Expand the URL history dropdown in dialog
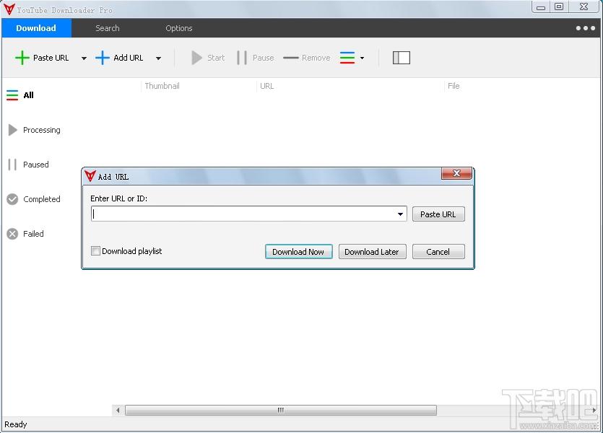Image resolution: width=603 pixels, height=433 pixels. tap(400, 214)
